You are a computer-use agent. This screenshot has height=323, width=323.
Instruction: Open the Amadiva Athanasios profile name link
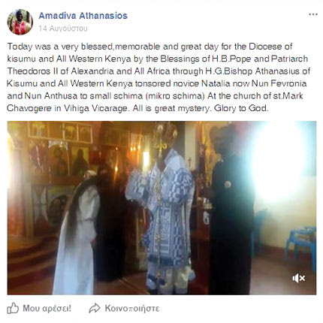[x=83, y=16]
